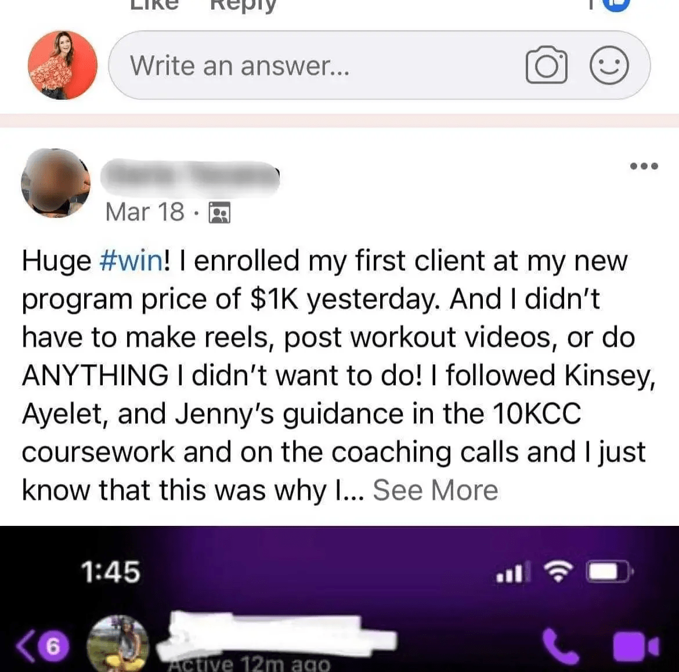Tap the blue like reaction icon
Screen dimensions: 679x672
pyautogui.click(x=616, y=3)
